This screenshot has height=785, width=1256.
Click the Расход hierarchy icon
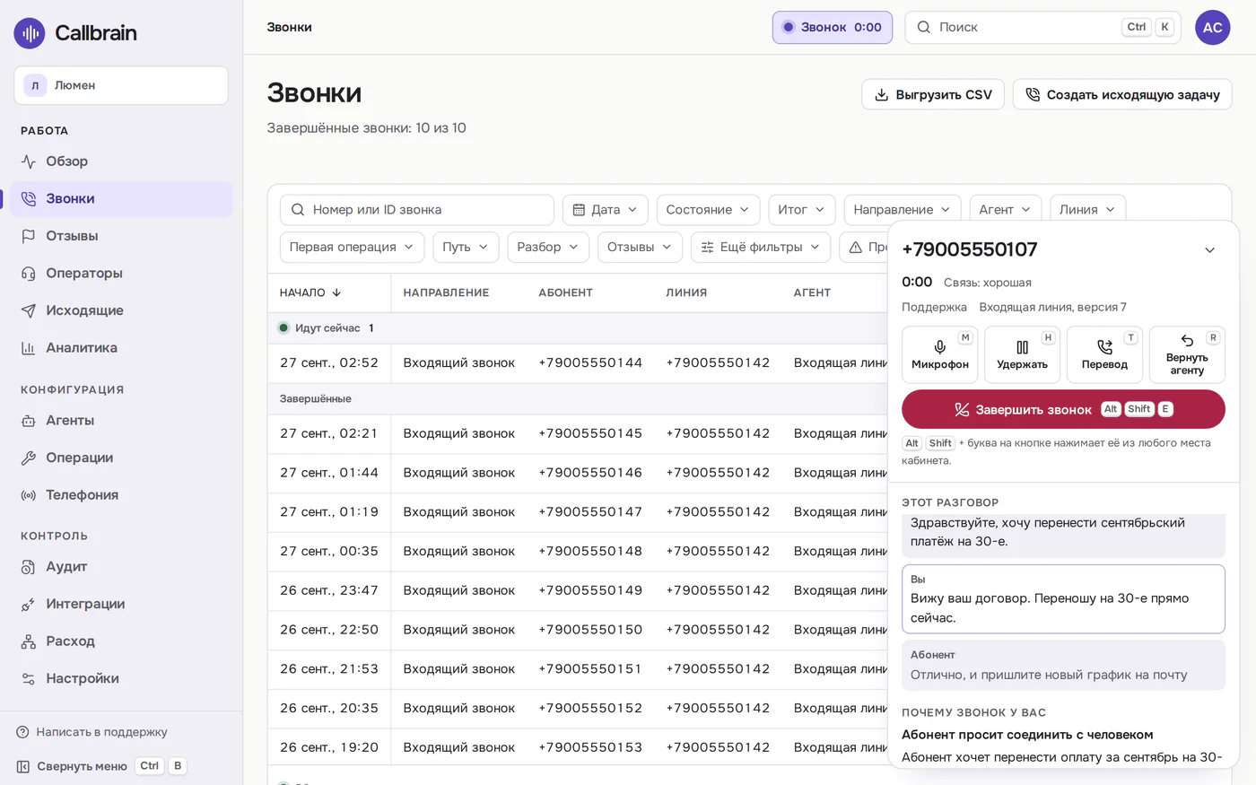point(29,641)
